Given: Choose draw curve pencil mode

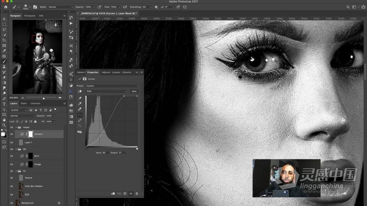Looking at the screenshot, I should pos(80,120).
